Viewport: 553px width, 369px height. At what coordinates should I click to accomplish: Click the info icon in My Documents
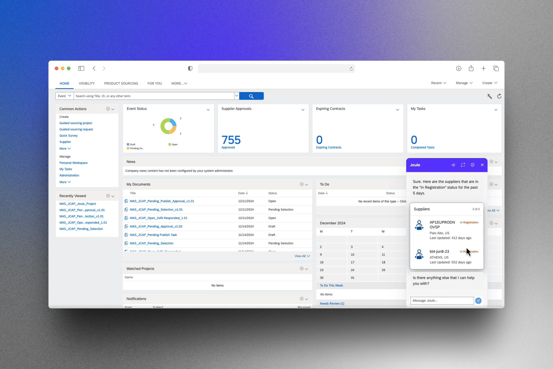click(x=302, y=184)
